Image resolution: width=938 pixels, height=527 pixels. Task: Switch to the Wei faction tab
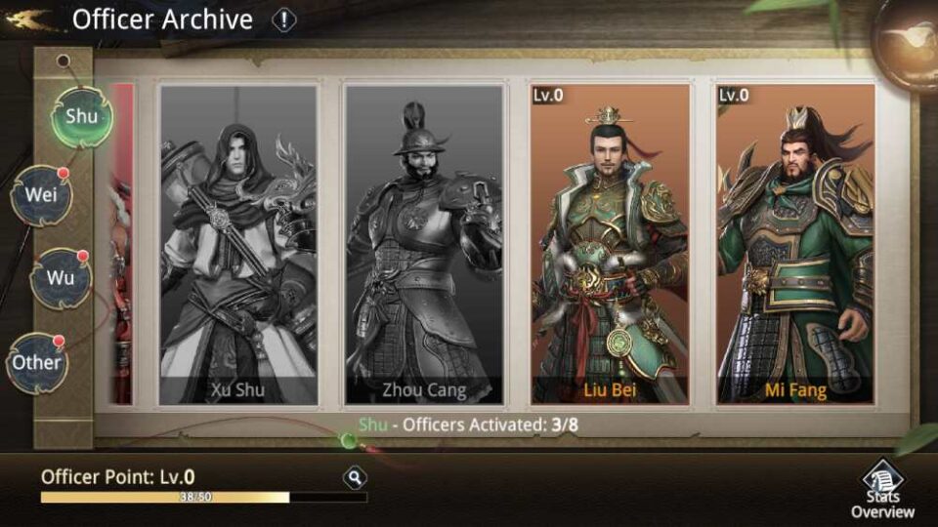click(x=41, y=195)
